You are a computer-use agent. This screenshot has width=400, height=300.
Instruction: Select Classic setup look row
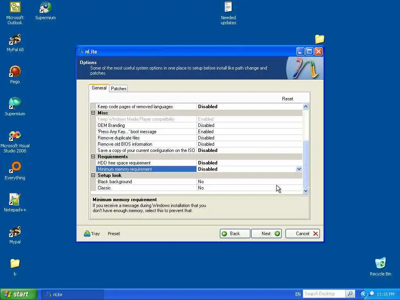199,188
